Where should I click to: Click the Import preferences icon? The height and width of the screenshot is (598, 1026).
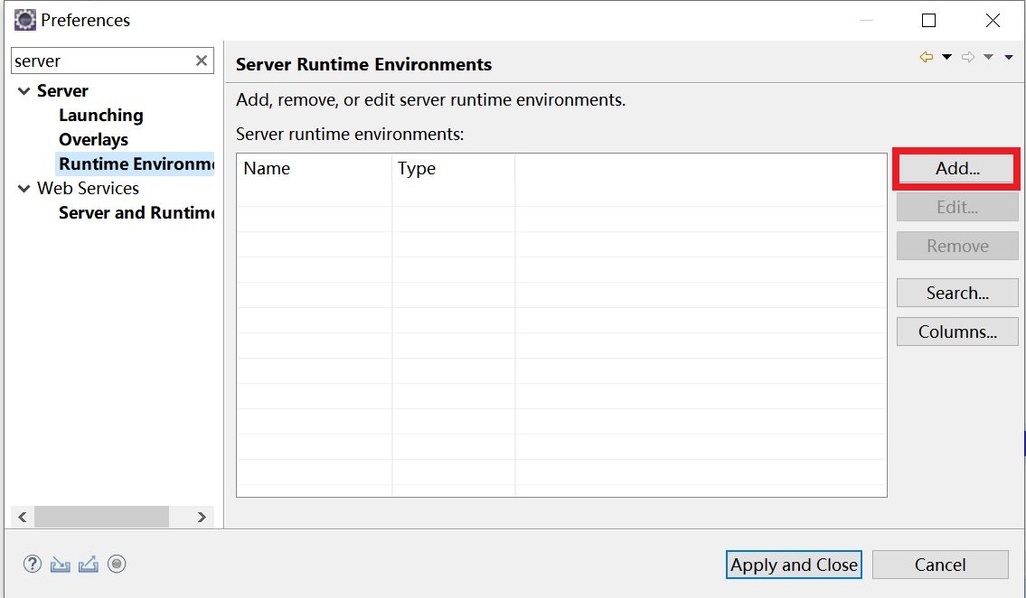[61, 564]
